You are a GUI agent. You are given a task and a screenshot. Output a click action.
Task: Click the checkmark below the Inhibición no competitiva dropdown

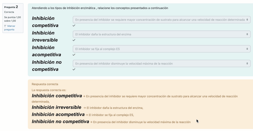(x=74, y=69)
